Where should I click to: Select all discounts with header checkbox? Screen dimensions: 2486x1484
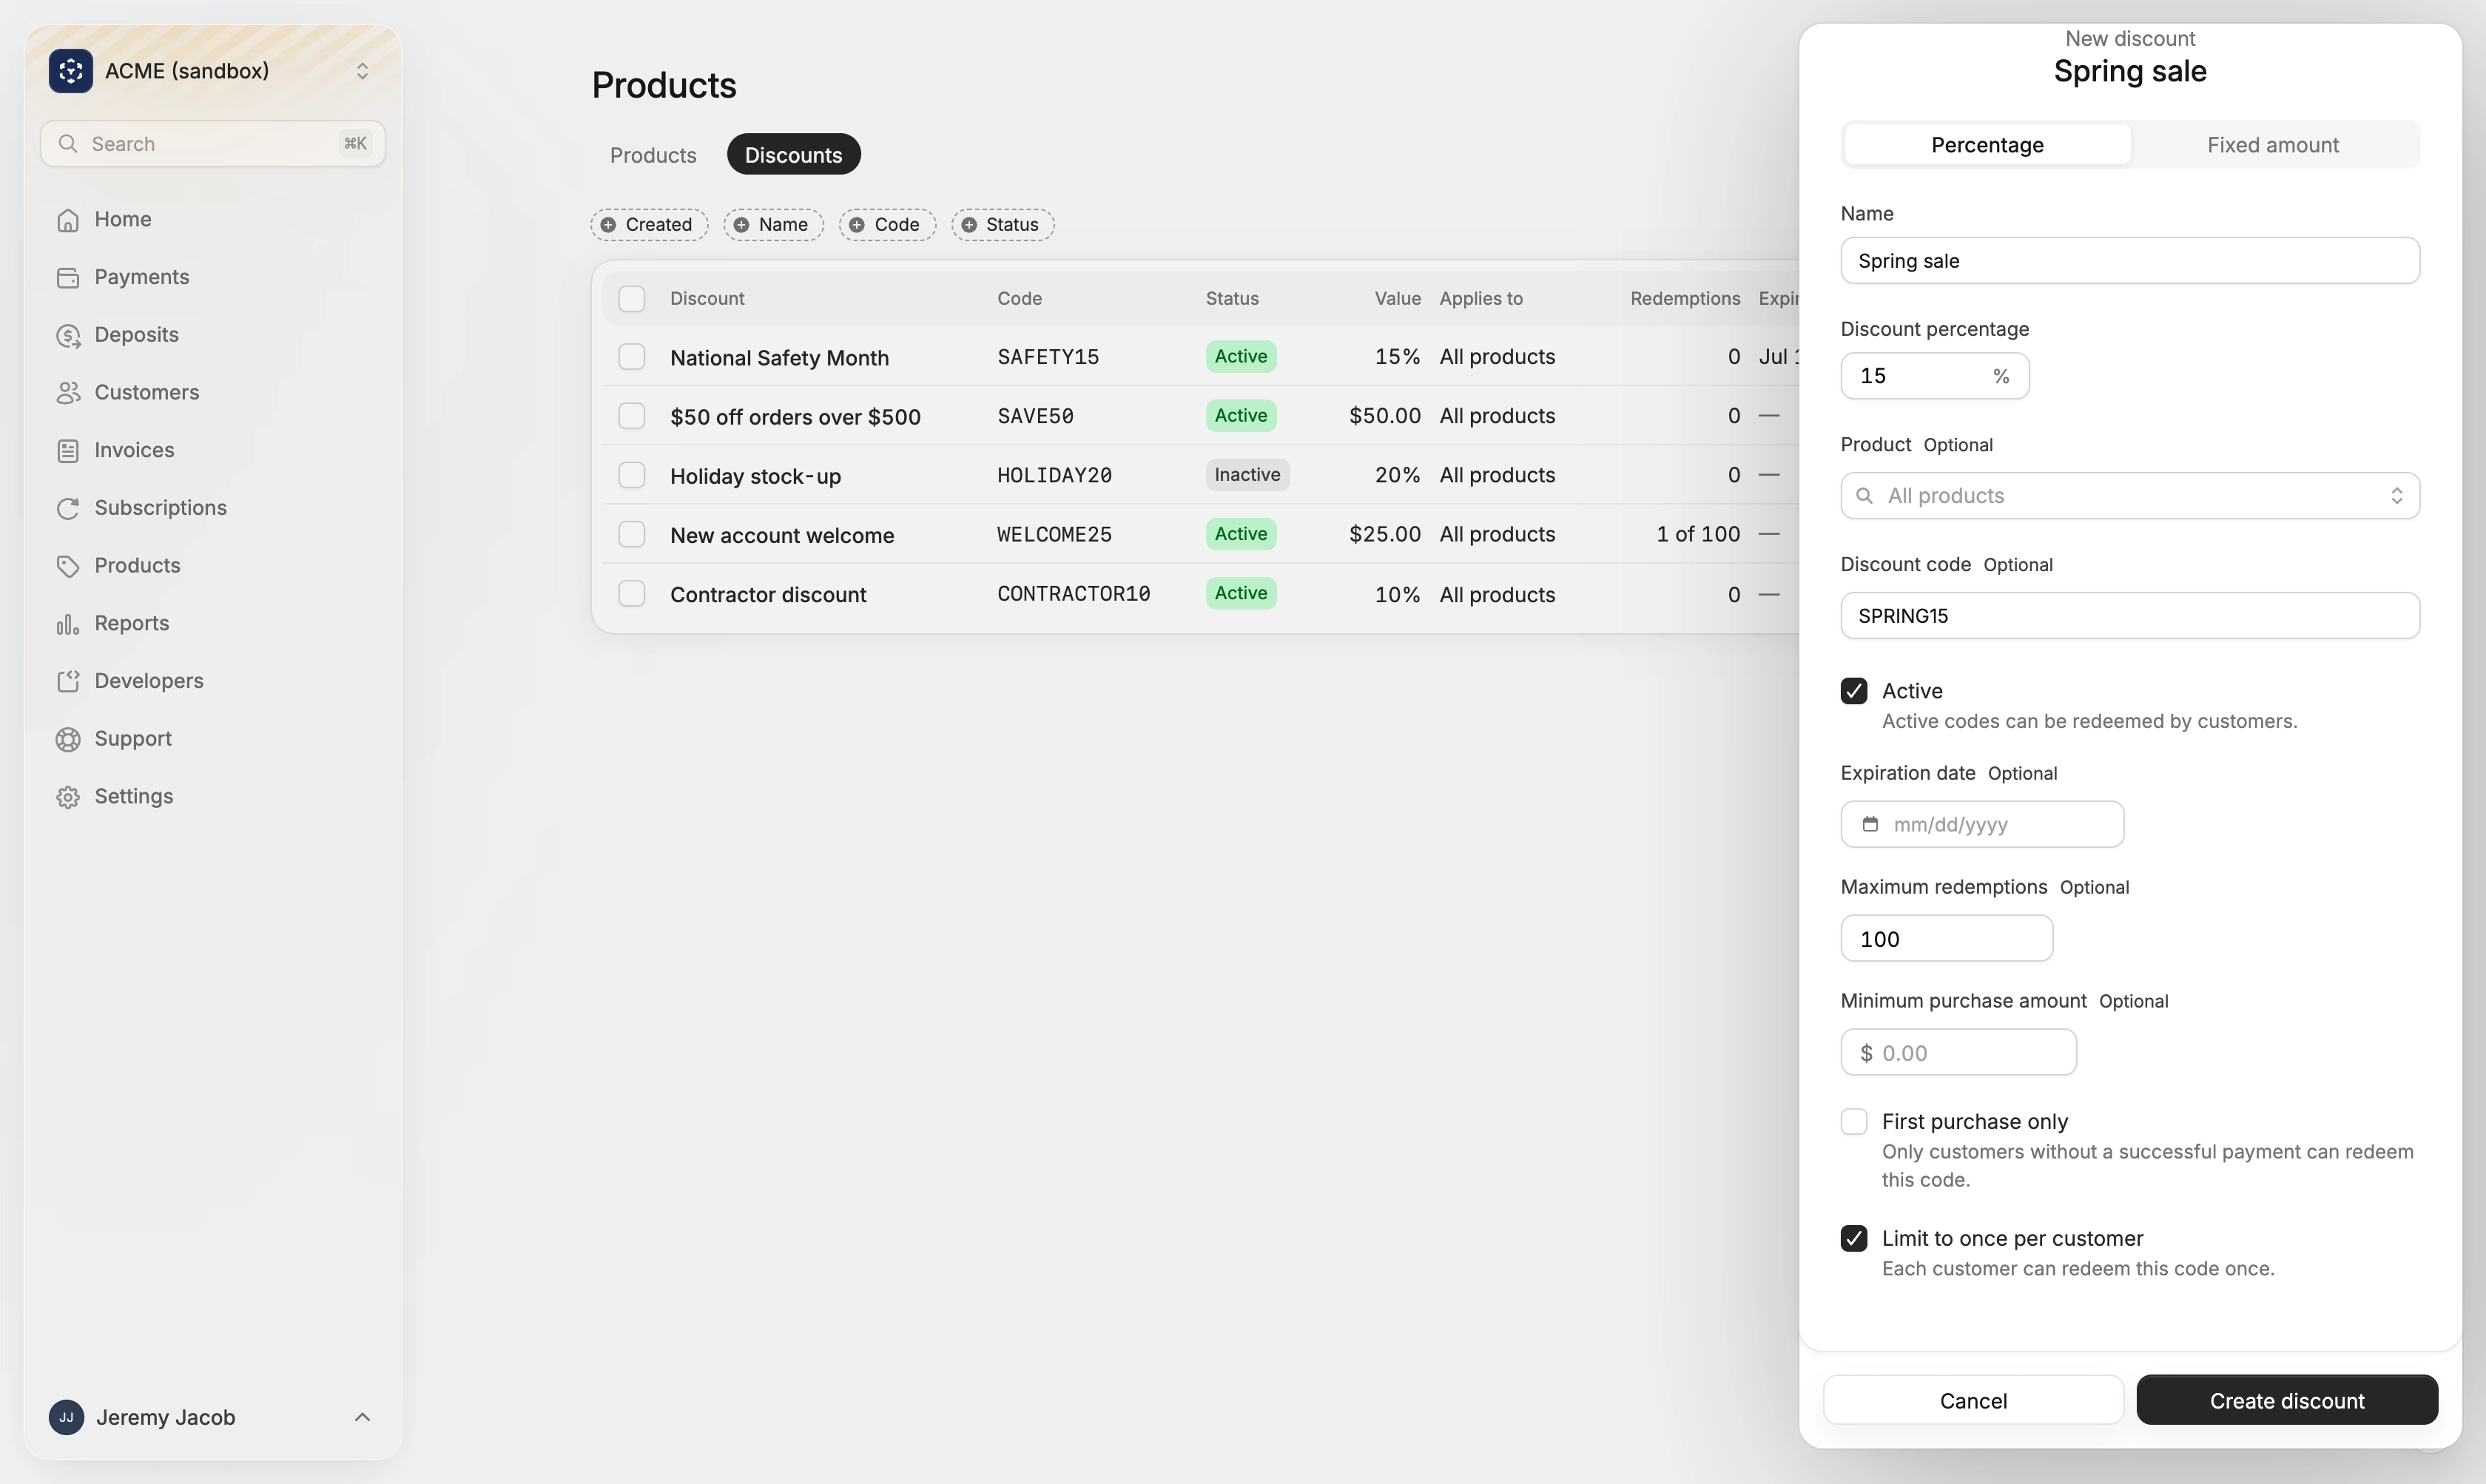pyautogui.click(x=632, y=299)
